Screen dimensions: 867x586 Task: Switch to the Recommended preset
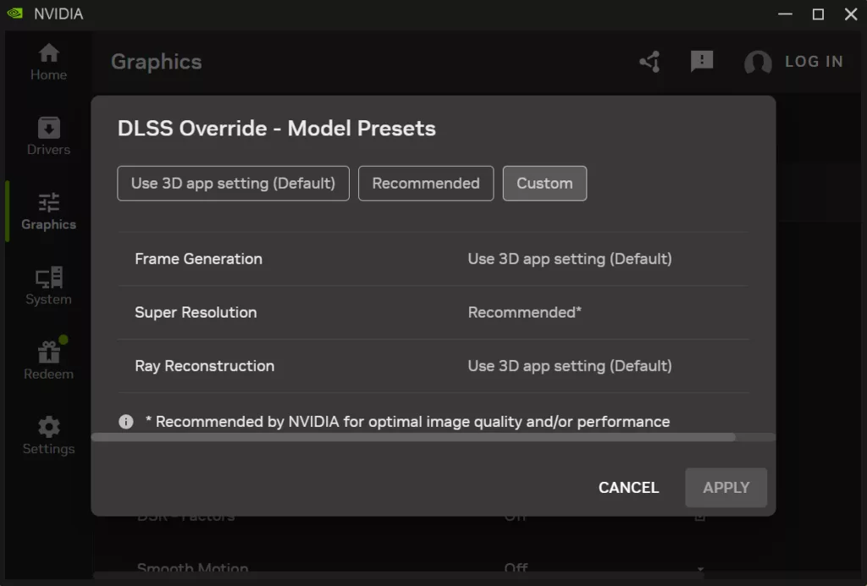425,183
